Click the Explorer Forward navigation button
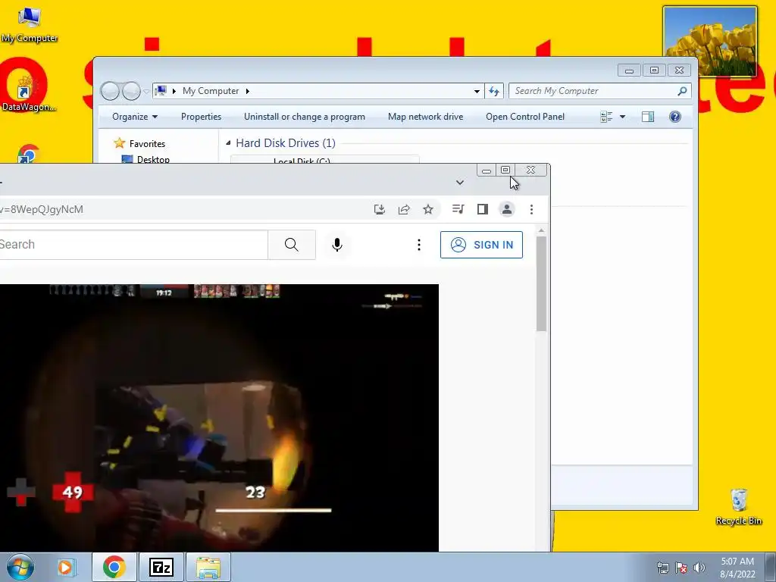Viewport: 776px width, 582px height. click(131, 91)
